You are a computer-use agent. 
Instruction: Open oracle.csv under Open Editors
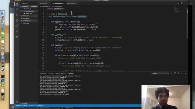(x=29, y=14)
